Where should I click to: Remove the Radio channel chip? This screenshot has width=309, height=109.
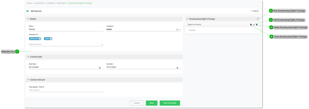click(x=51, y=39)
